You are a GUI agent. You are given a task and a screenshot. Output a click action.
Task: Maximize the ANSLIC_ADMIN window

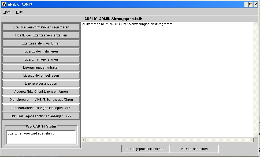[251, 5]
